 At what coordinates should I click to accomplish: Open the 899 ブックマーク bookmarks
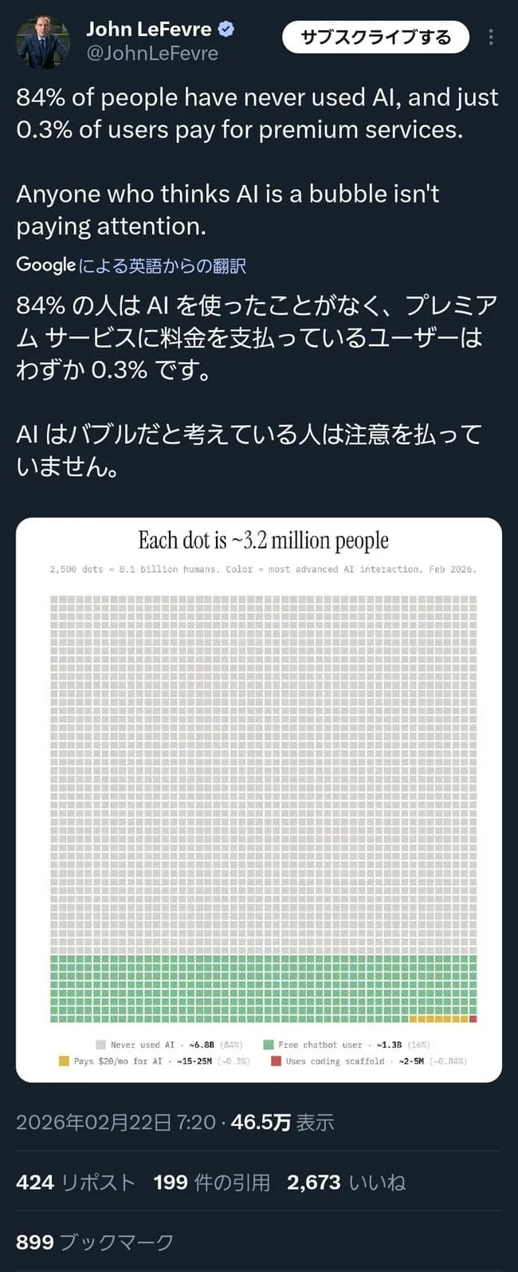pos(96,1242)
